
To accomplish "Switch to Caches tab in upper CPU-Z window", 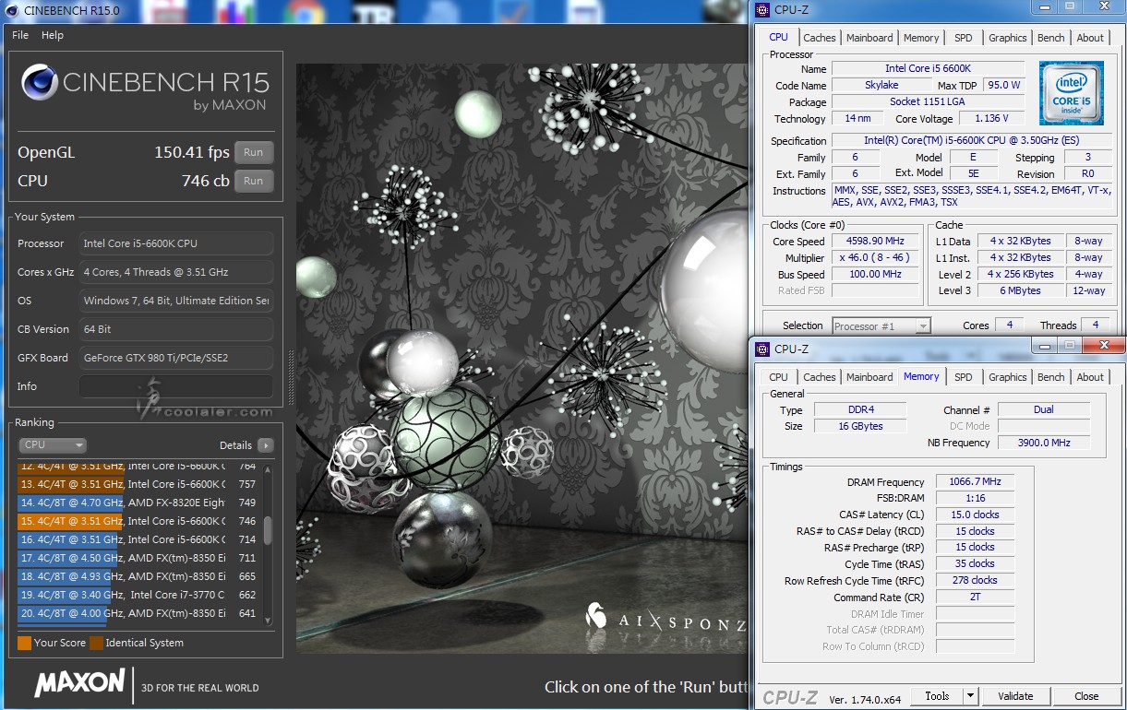I will 820,38.
